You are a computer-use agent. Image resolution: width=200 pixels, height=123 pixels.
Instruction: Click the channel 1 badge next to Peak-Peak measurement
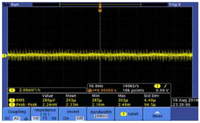[x=12, y=105]
